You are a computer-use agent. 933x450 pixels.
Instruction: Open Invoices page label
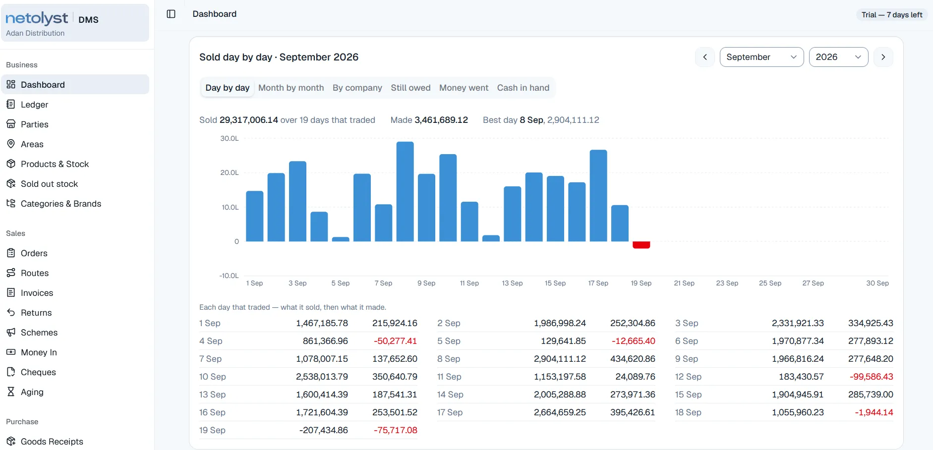click(37, 293)
